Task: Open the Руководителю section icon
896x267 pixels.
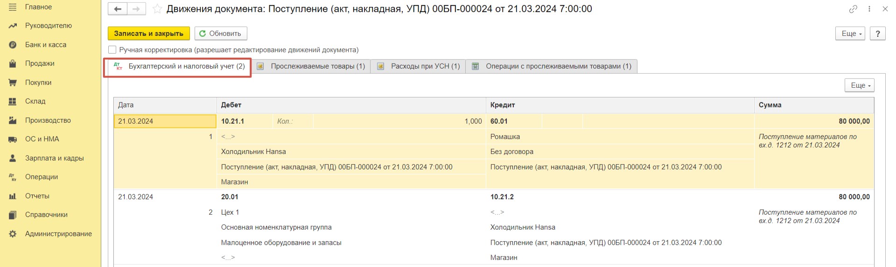Action: [x=13, y=26]
